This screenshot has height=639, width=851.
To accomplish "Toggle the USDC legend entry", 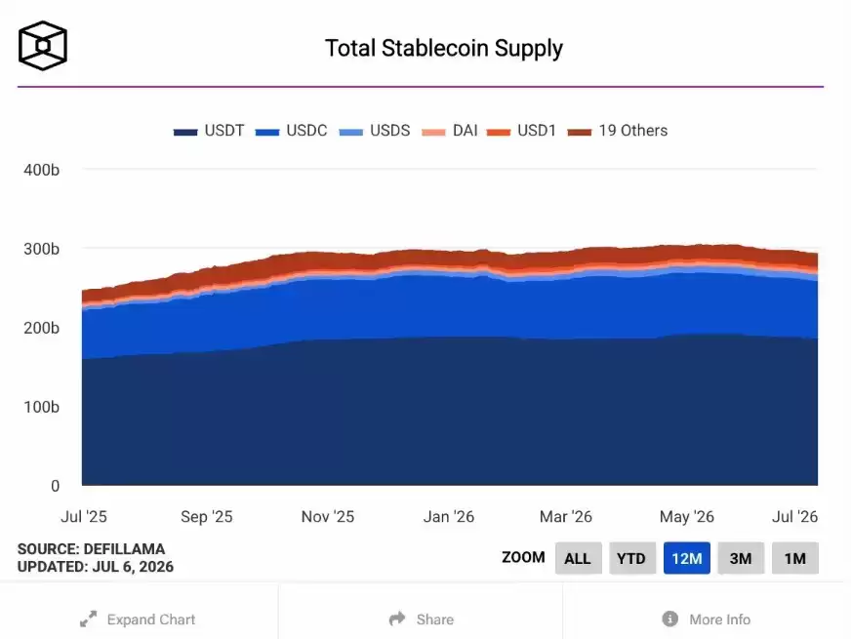I will point(291,131).
